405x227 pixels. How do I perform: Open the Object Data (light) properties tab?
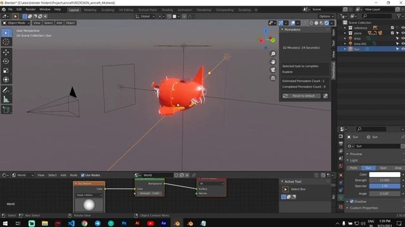pyautogui.click(x=341, y=197)
